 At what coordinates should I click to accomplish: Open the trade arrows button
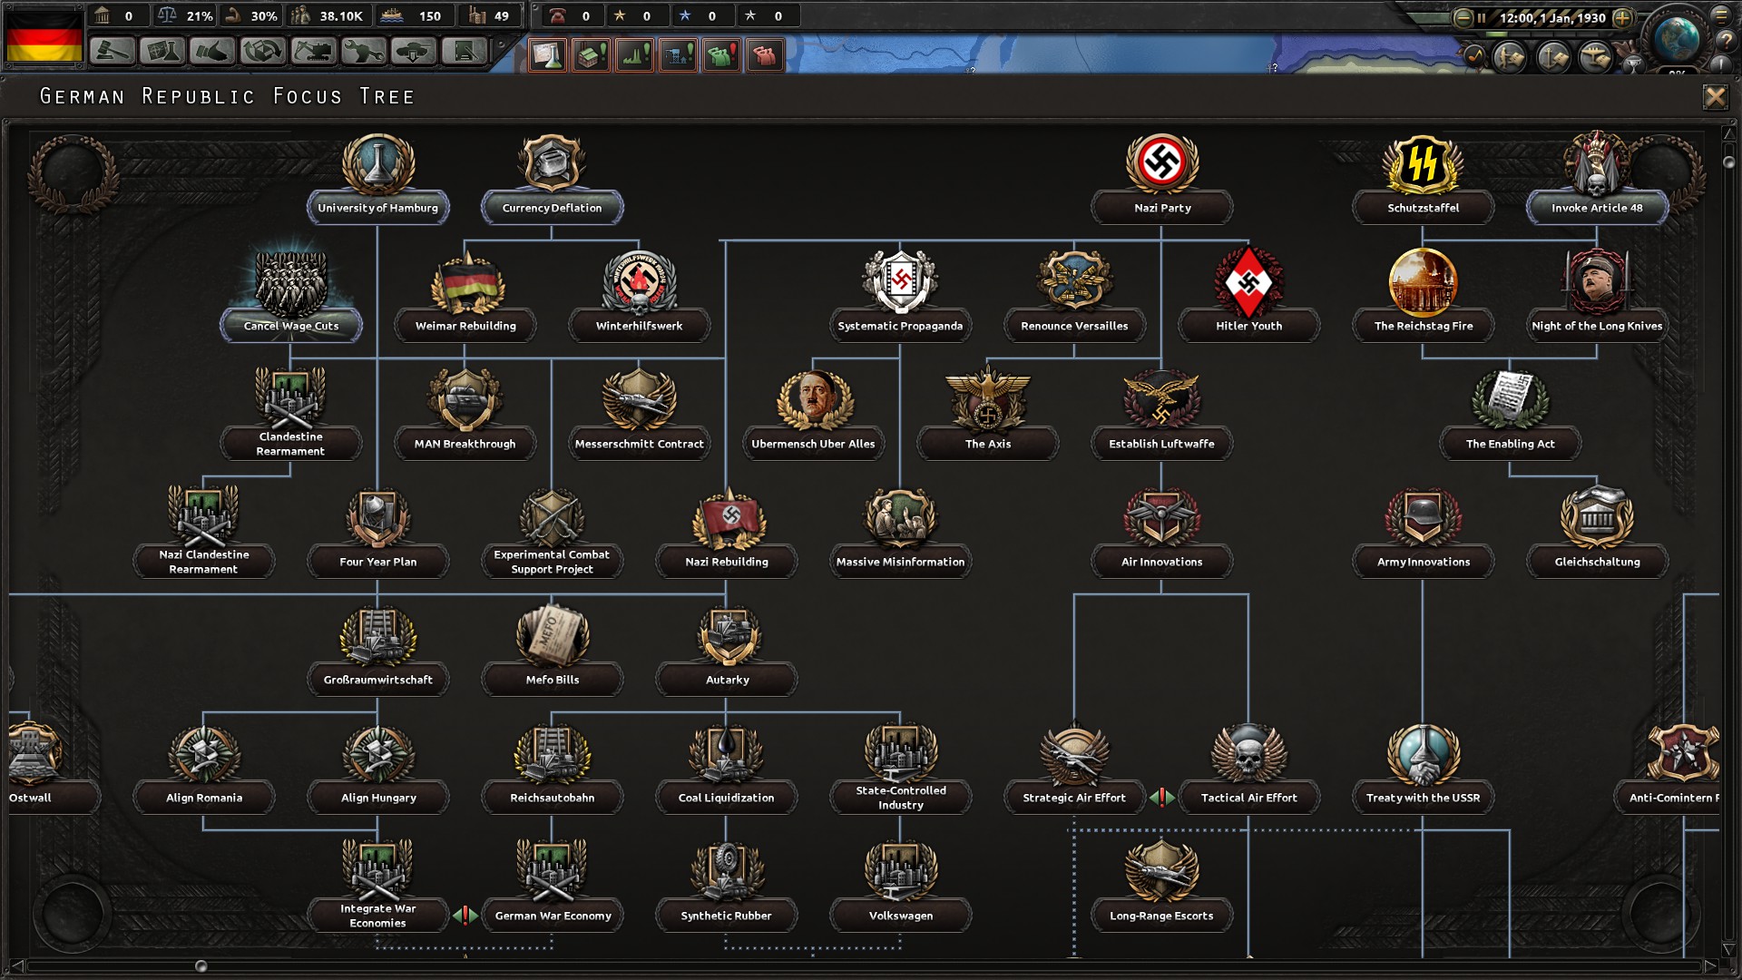[263, 52]
